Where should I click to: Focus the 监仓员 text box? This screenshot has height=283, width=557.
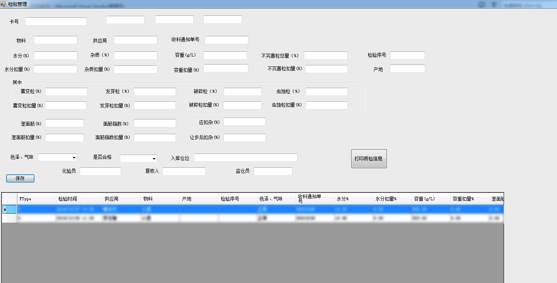[273, 171]
